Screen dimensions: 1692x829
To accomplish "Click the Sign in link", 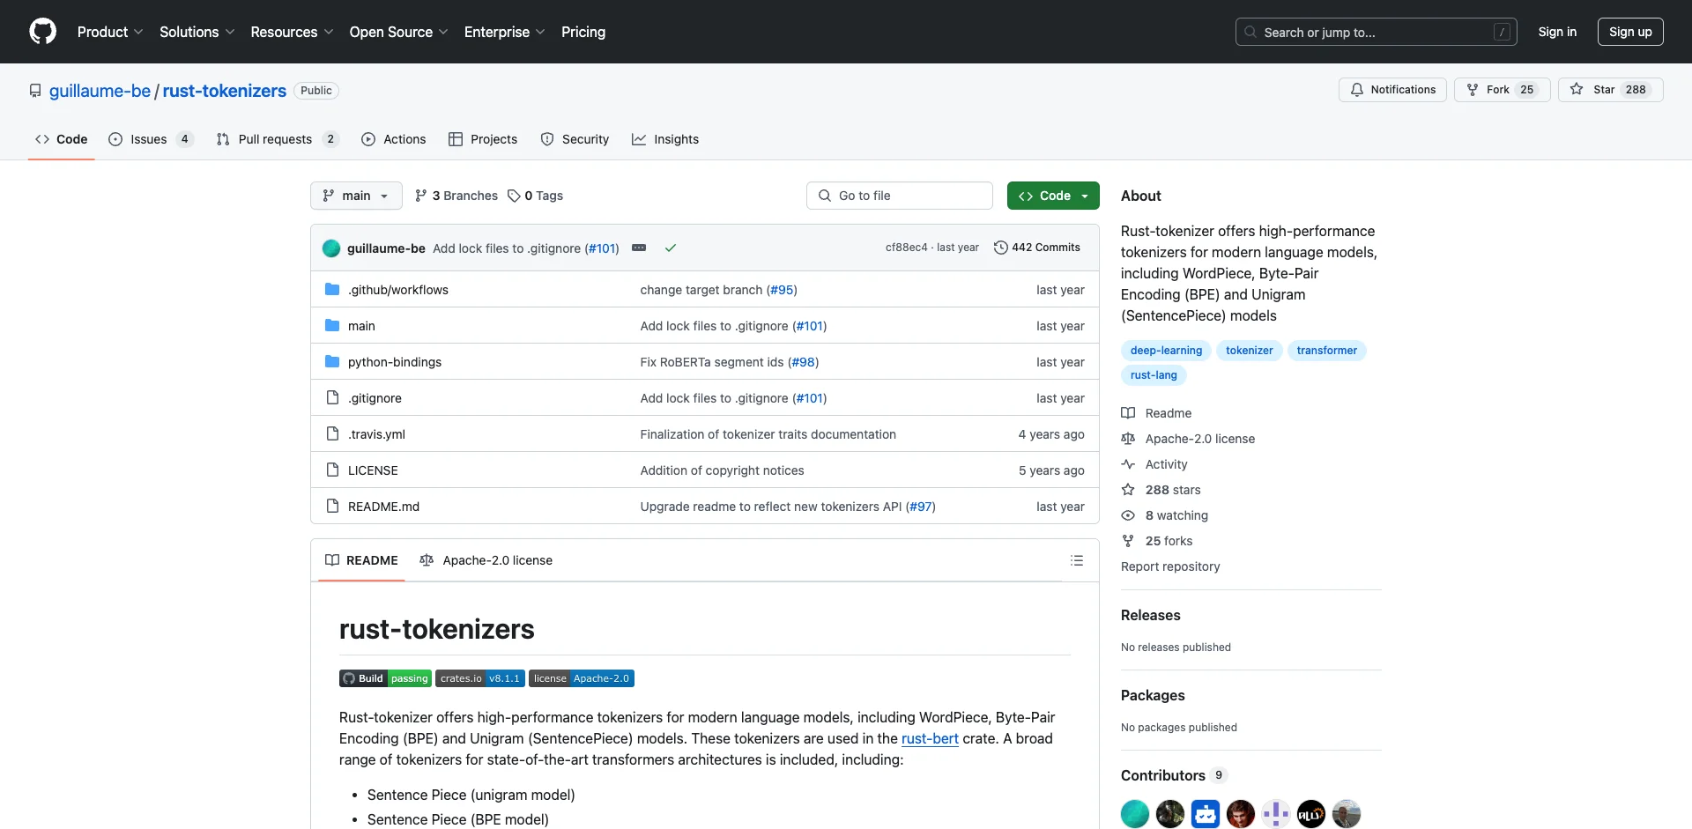I will coord(1557,32).
